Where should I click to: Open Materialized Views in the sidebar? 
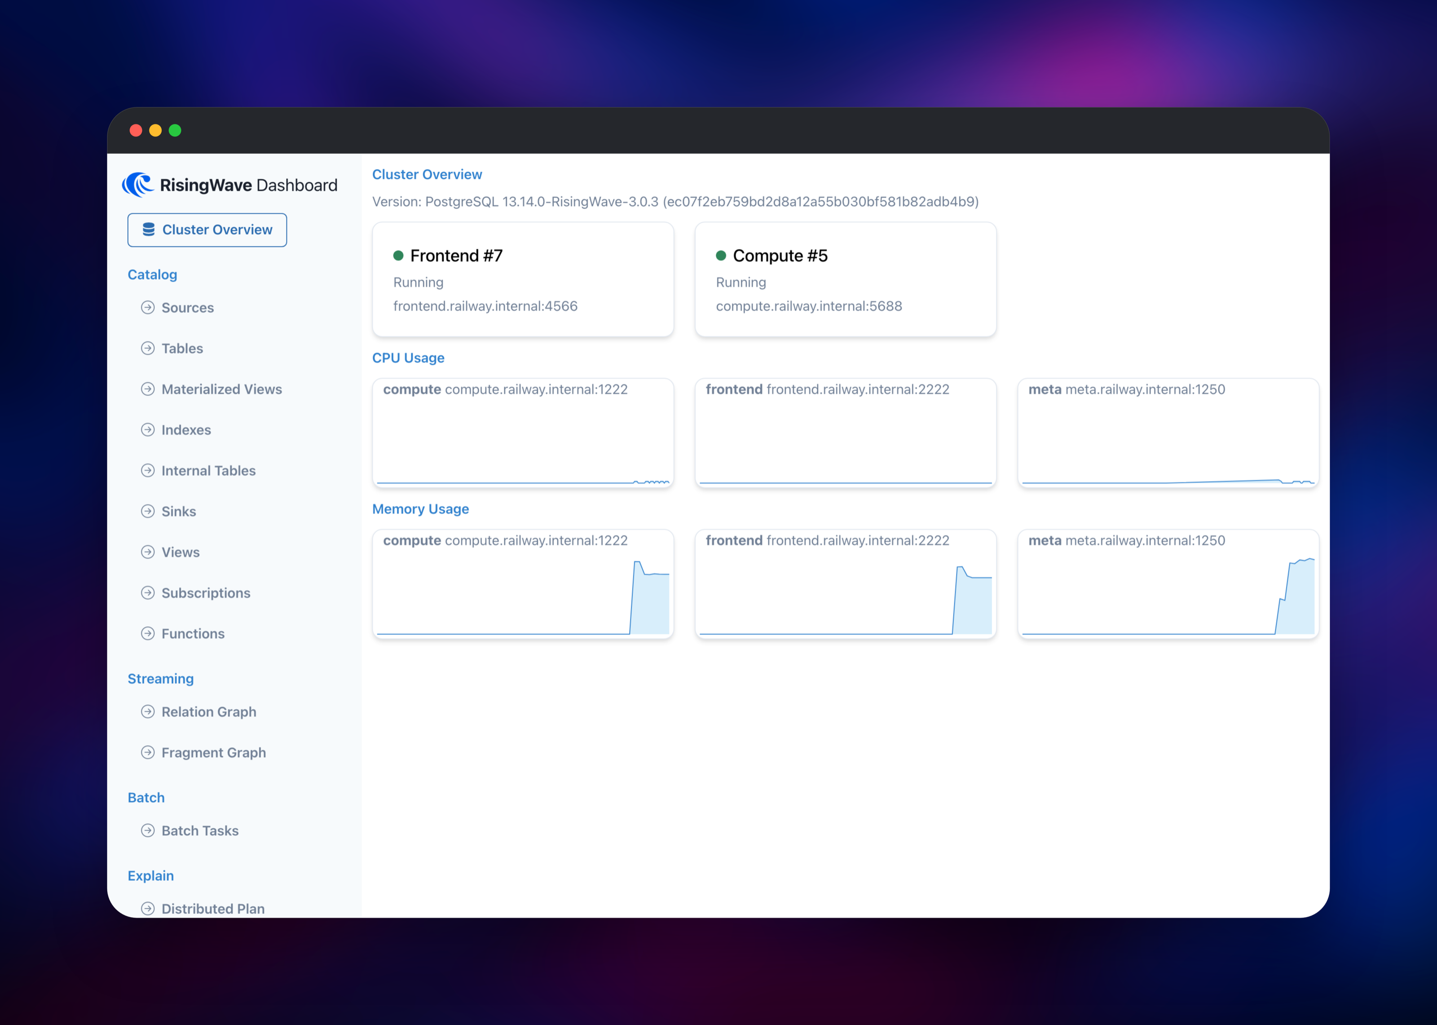221,389
